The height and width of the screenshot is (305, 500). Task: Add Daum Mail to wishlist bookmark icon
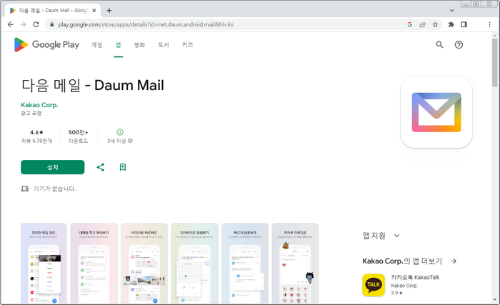point(123,167)
